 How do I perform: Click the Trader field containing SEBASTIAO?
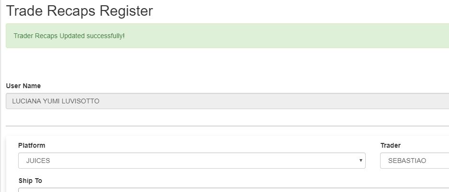point(415,161)
